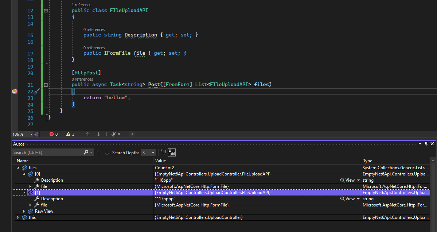Click the red error count icon
Viewport: 437px width, 232px height.
click(51, 134)
